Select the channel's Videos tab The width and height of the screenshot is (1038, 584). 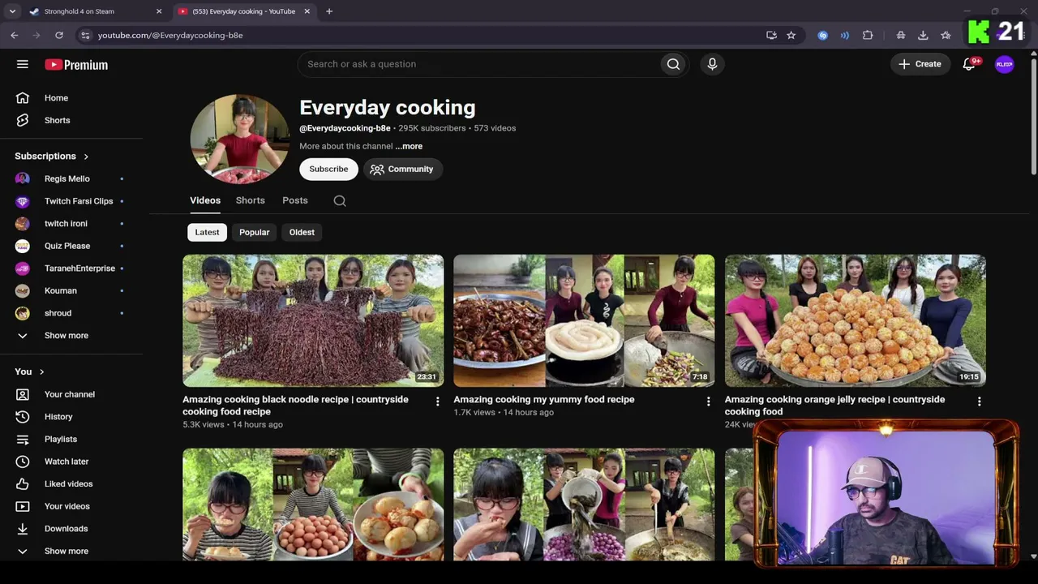(205, 200)
